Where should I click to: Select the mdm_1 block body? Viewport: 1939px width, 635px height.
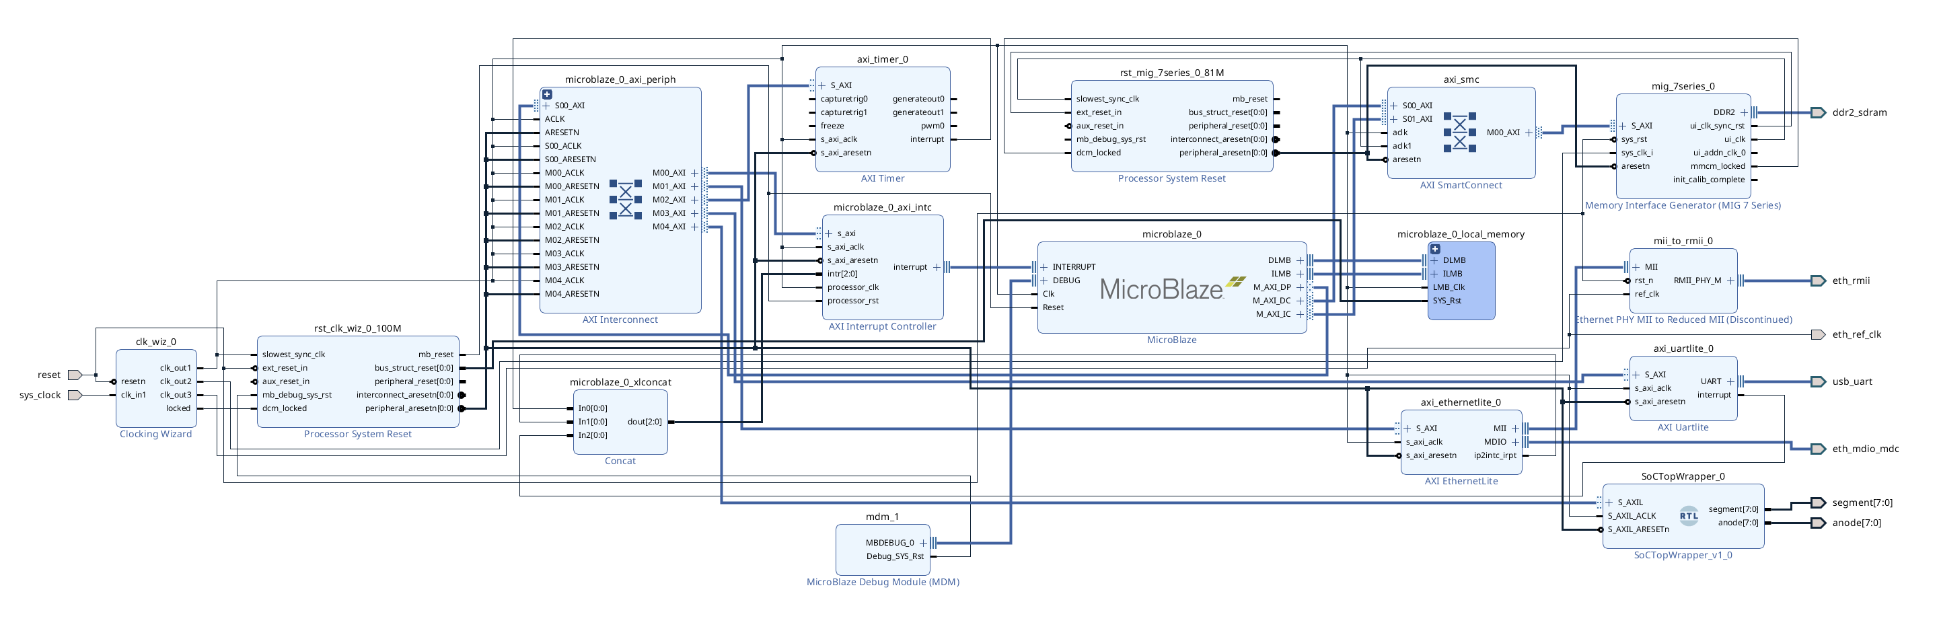[882, 550]
